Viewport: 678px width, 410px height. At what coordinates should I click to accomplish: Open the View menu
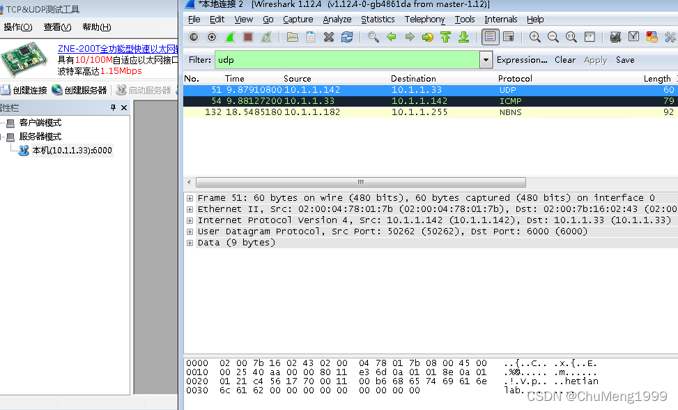(243, 20)
